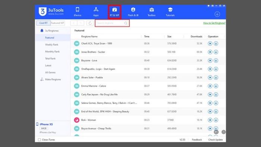Screen dimensions: 261x147
Task: Open Total Rank list
Action: point(50,59)
